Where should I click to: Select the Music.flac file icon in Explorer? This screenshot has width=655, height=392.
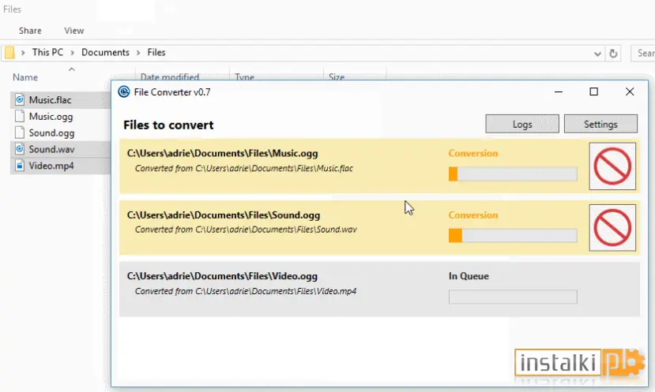(19, 99)
